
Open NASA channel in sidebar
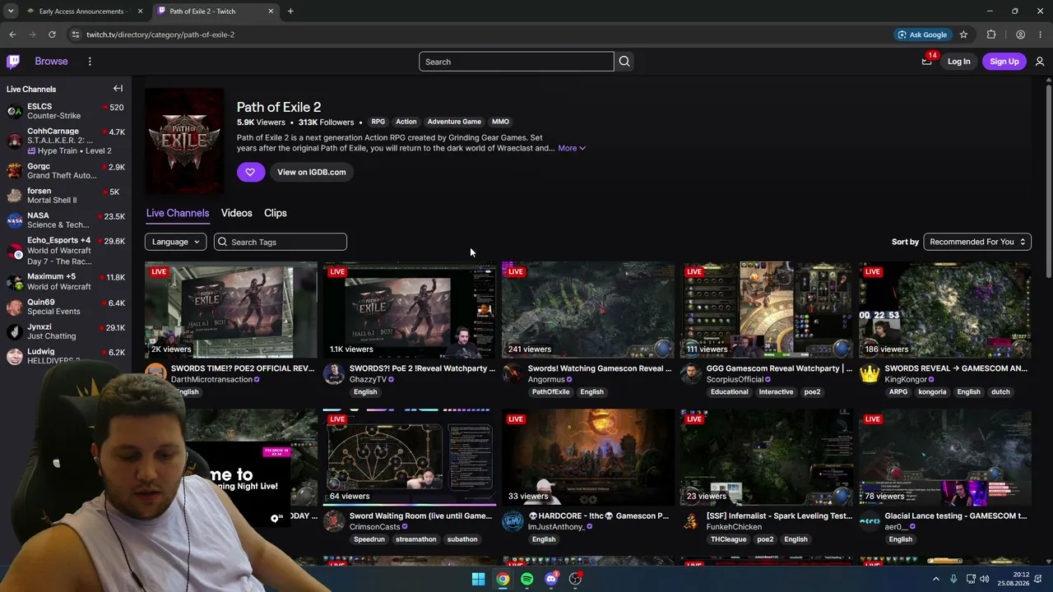[65, 220]
